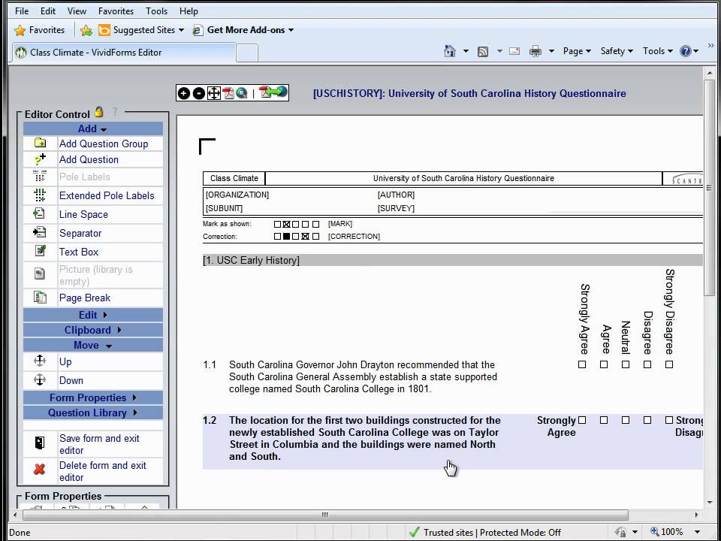The image size is (721, 541).
Task: Click Save form and exit editor
Action: pyautogui.click(x=99, y=444)
